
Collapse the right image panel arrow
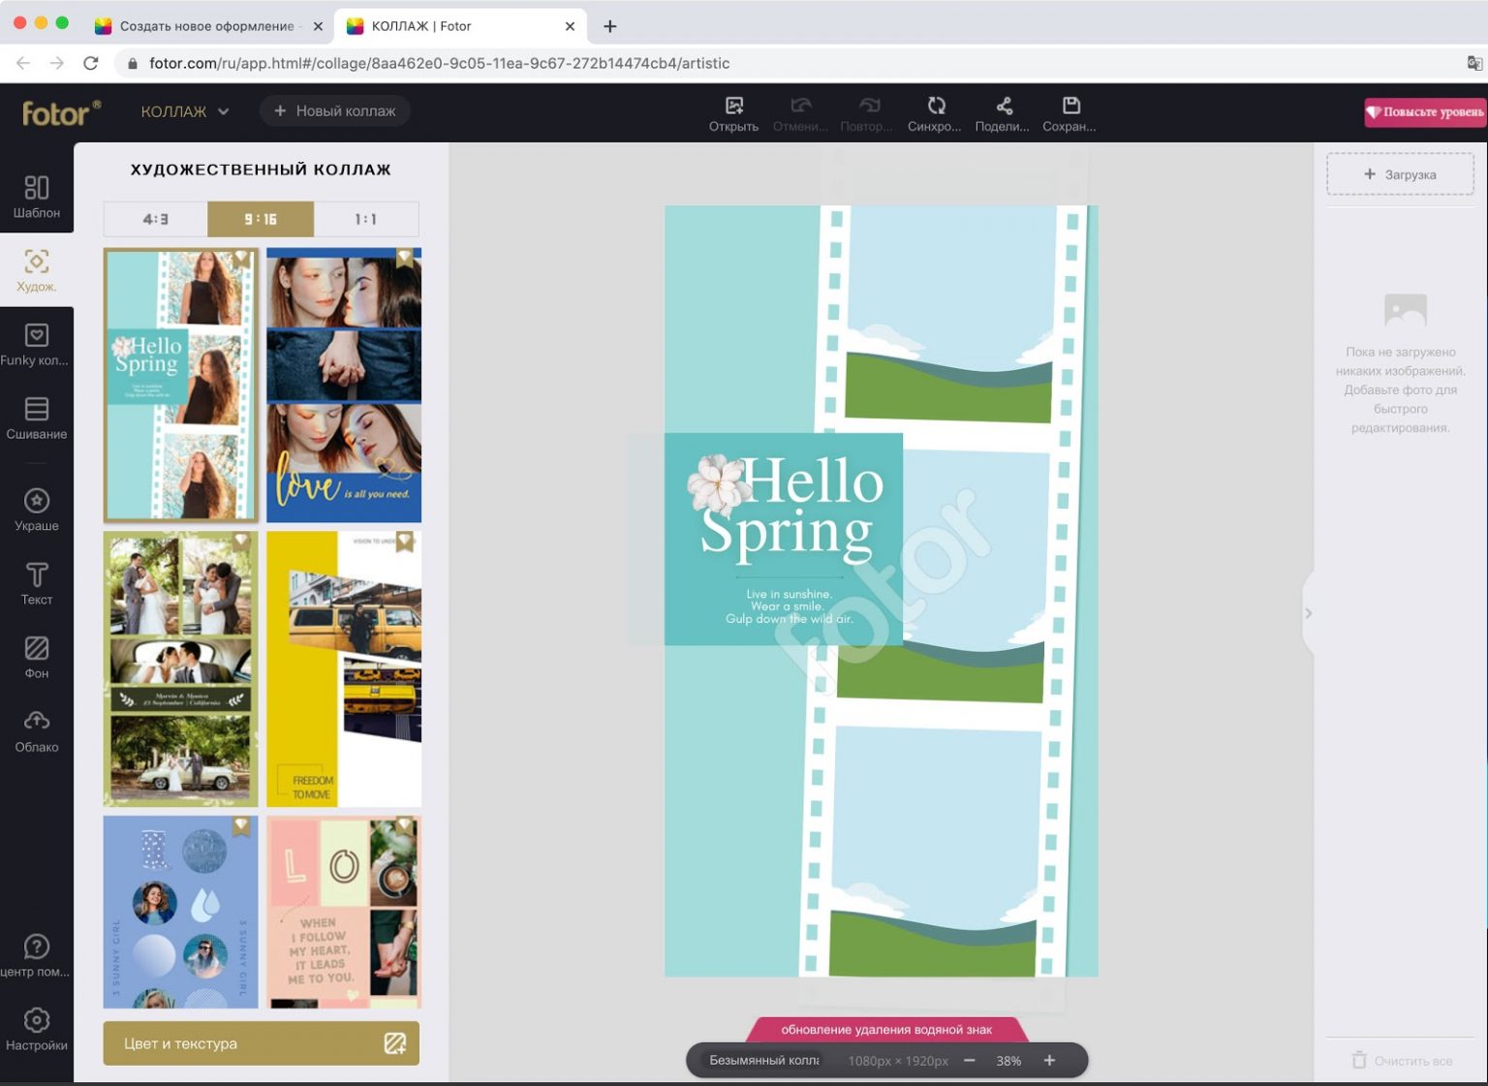point(1308,613)
